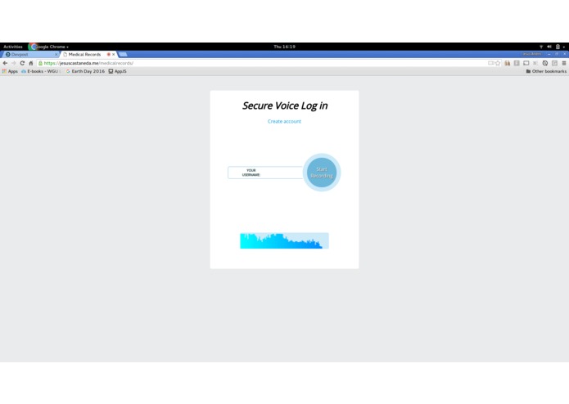Switch to the Devpost tab
This screenshot has width=569, height=404.
pyautogui.click(x=29, y=54)
